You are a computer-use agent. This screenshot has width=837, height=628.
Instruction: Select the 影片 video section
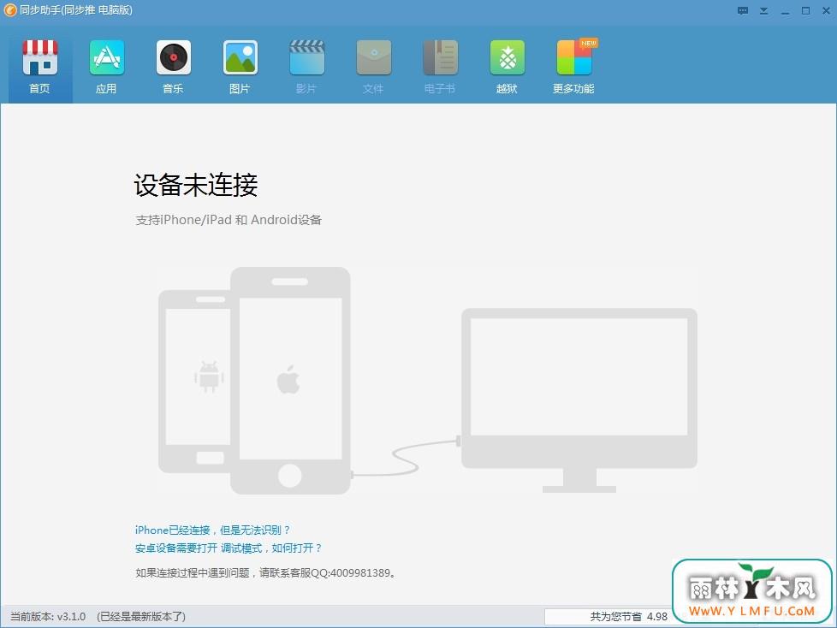[307, 67]
